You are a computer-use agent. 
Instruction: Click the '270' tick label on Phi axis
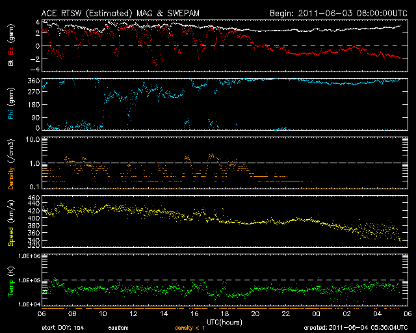pyautogui.click(x=34, y=92)
